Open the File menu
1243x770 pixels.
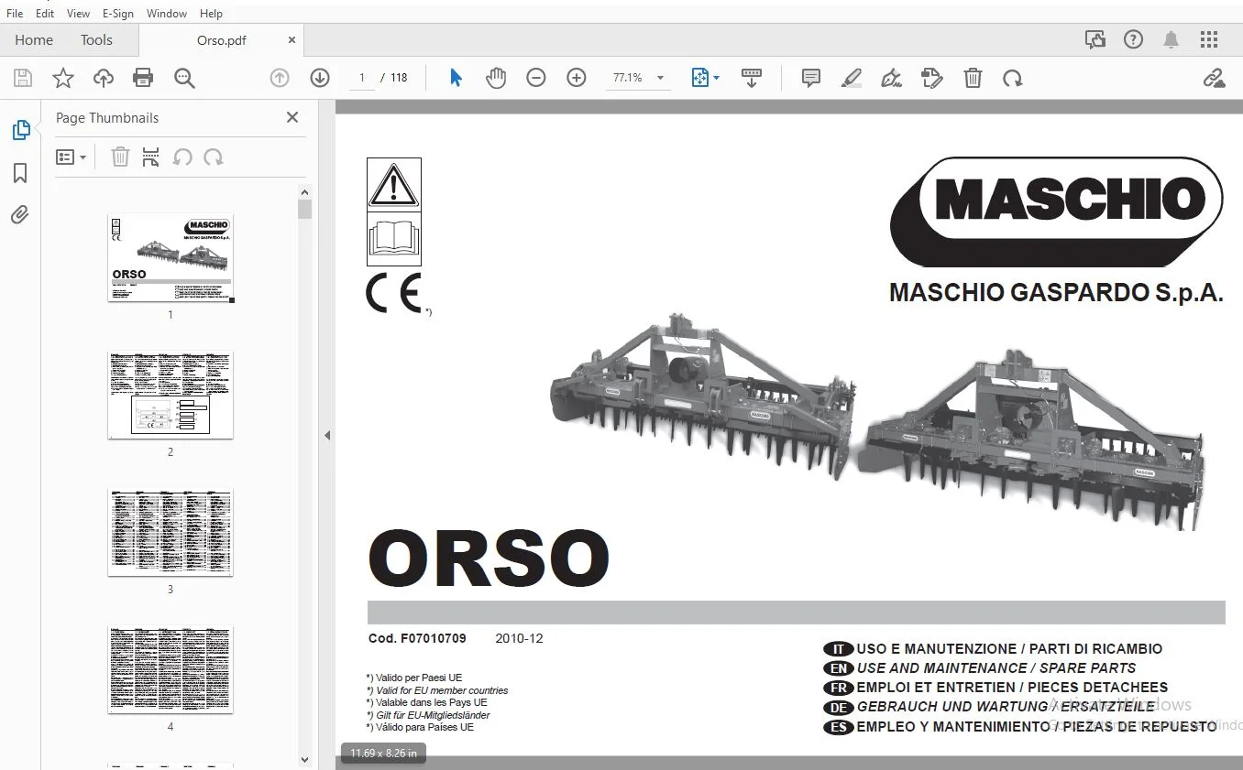(x=15, y=14)
